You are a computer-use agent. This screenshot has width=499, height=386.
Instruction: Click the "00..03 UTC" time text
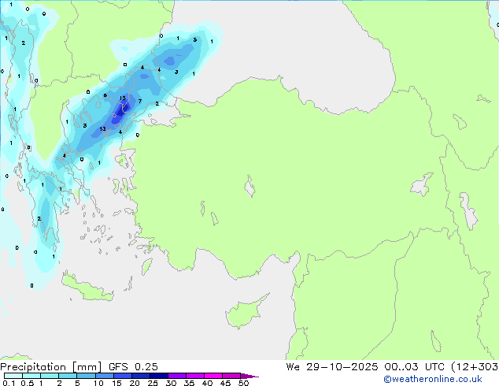414,367
